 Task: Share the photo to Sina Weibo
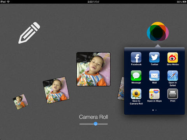tap(173, 58)
